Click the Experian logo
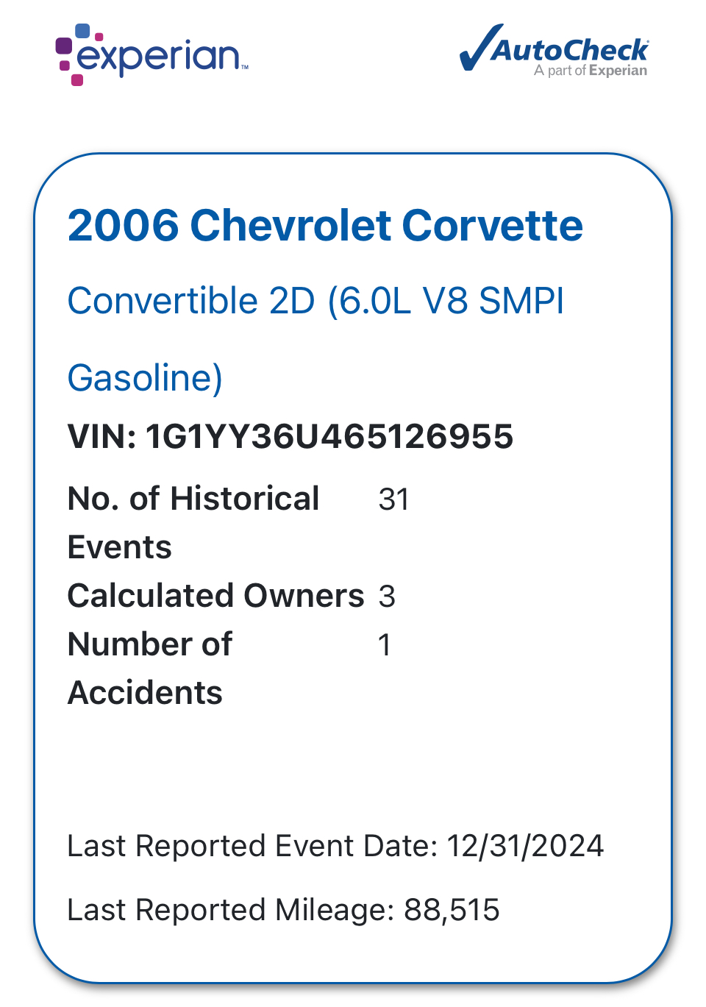 coord(152,54)
